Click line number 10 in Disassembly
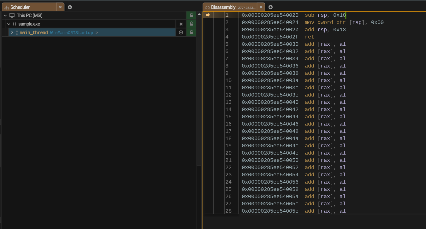Viewport: 426px width, 229px height. point(228,80)
